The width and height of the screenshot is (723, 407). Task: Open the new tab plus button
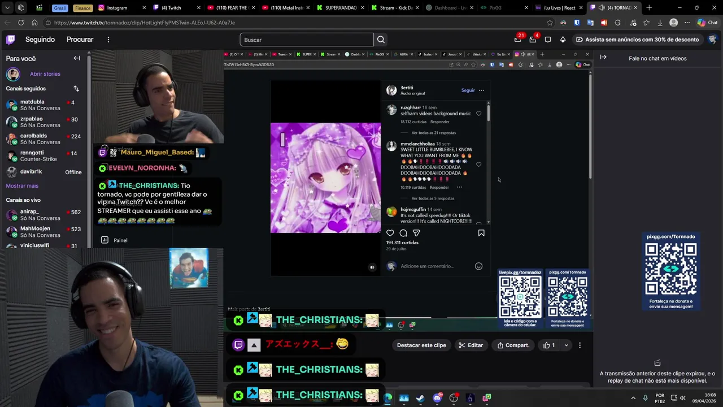click(x=649, y=8)
